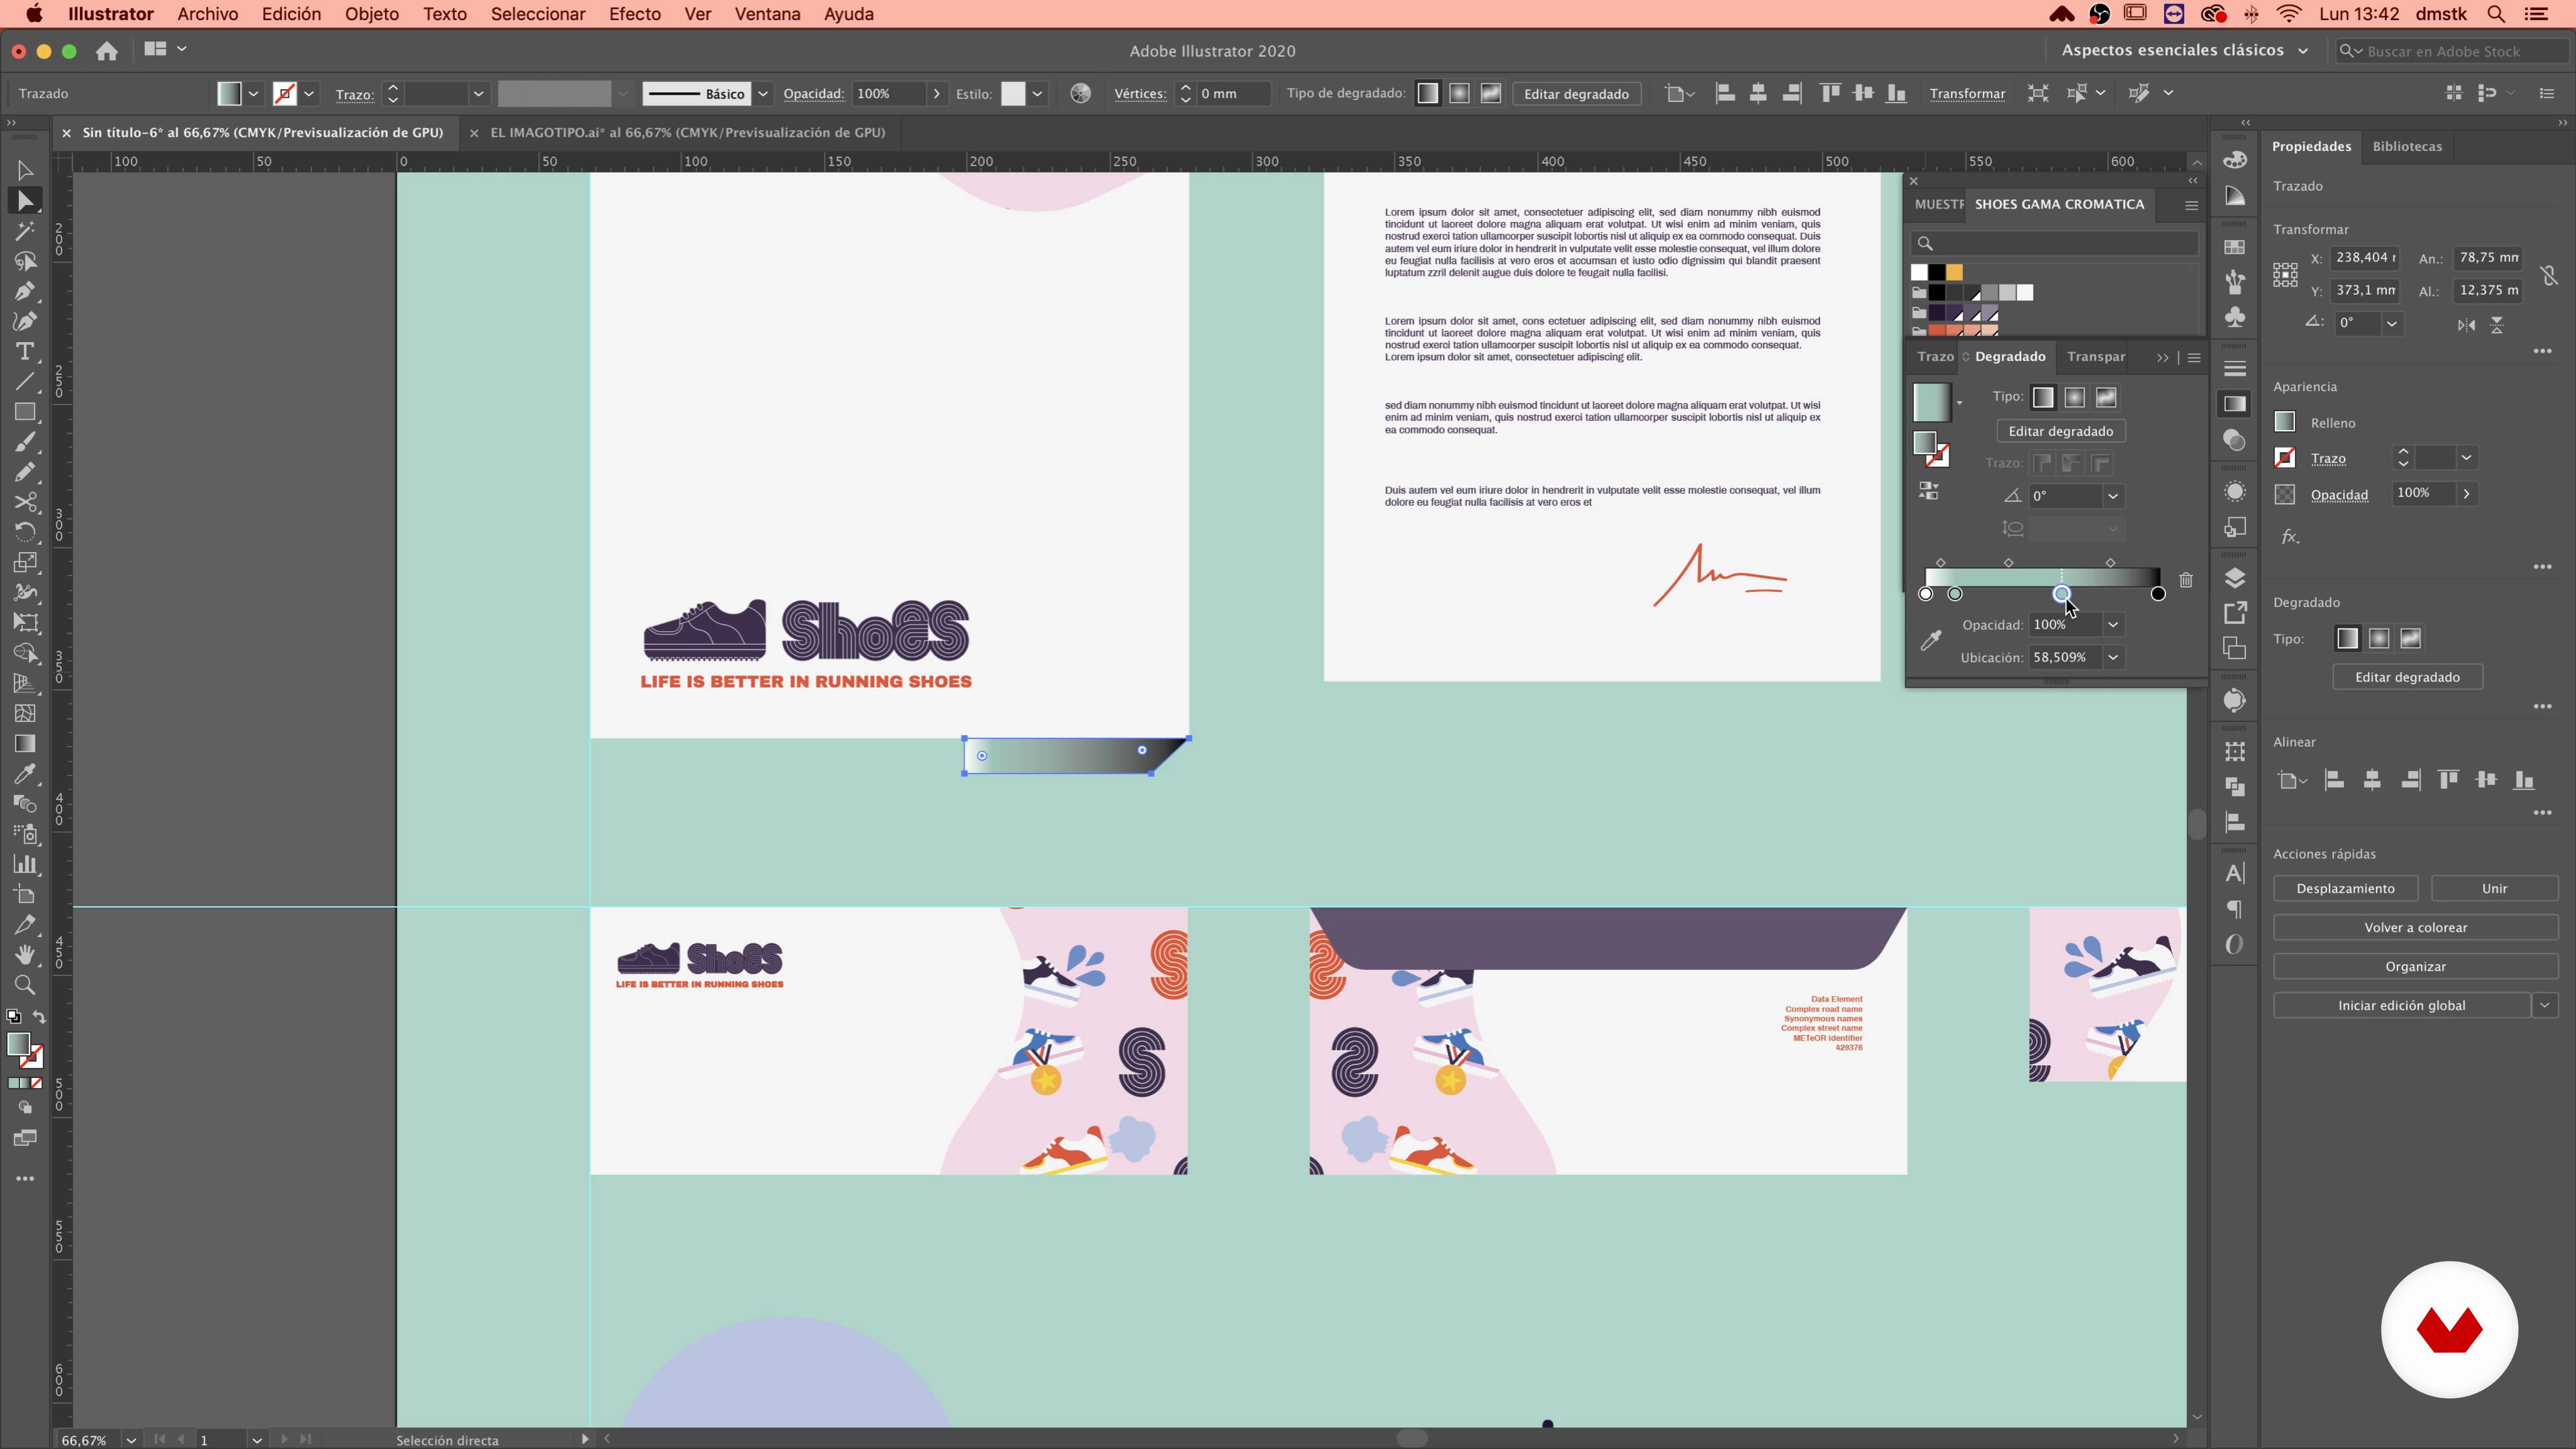Click the swatches panel search field
Screen dimensions: 2576x1449
point(2055,243)
